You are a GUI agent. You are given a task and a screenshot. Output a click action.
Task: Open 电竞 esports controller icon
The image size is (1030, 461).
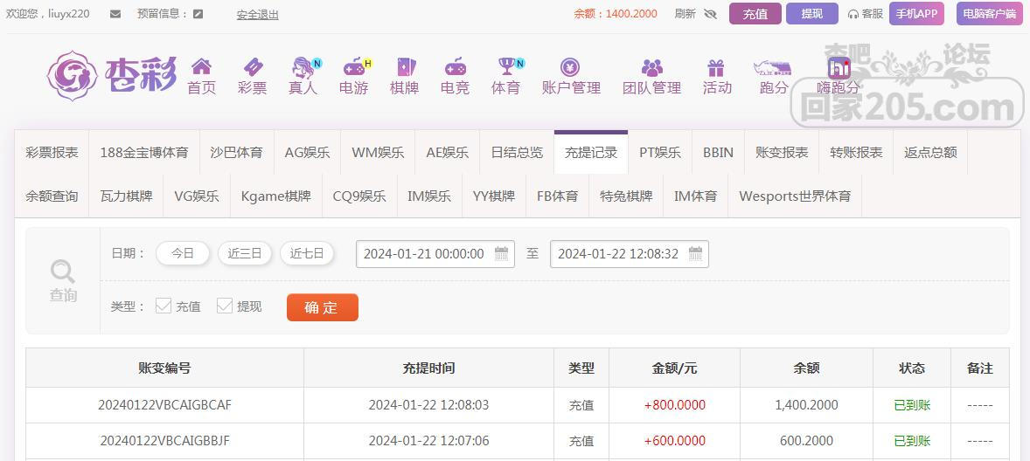coord(456,66)
